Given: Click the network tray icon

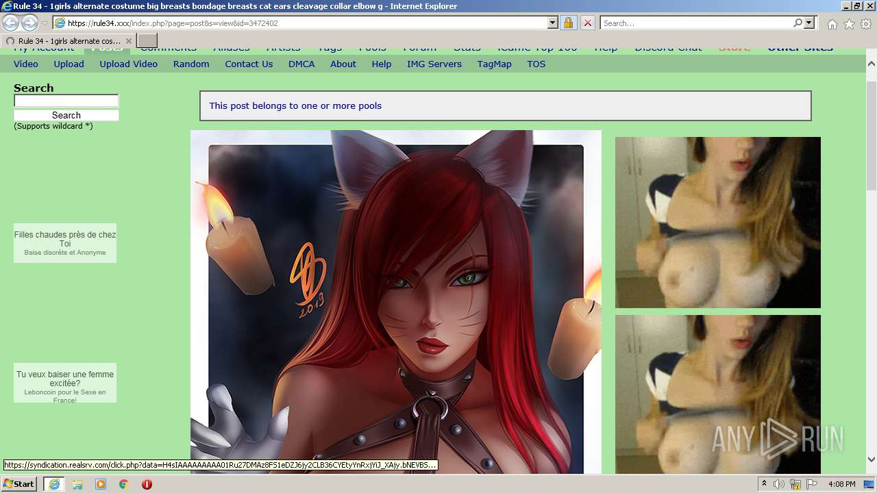Looking at the screenshot, I should point(795,484).
